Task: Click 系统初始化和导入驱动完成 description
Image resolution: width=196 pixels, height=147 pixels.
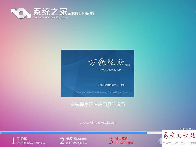Action: (31, 143)
